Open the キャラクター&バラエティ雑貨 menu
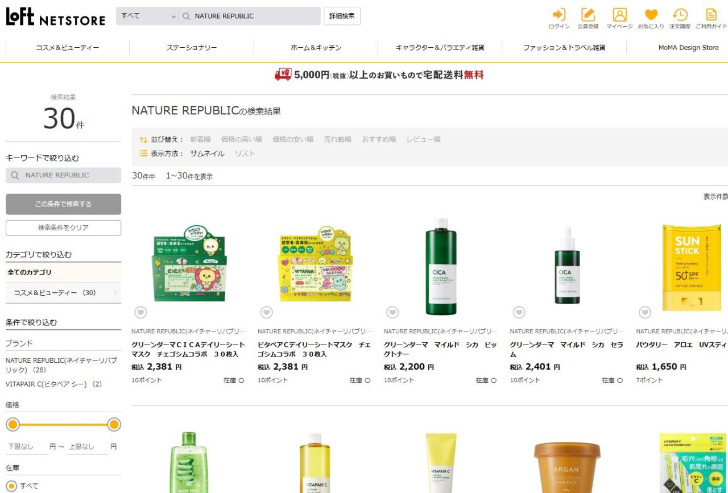The image size is (728, 493). (x=440, y=48)
